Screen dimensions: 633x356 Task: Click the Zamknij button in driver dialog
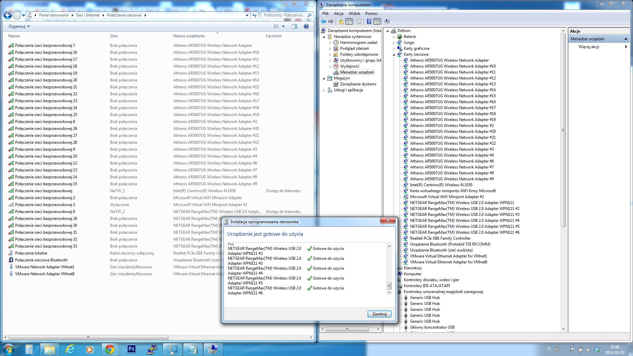[379, 314]
